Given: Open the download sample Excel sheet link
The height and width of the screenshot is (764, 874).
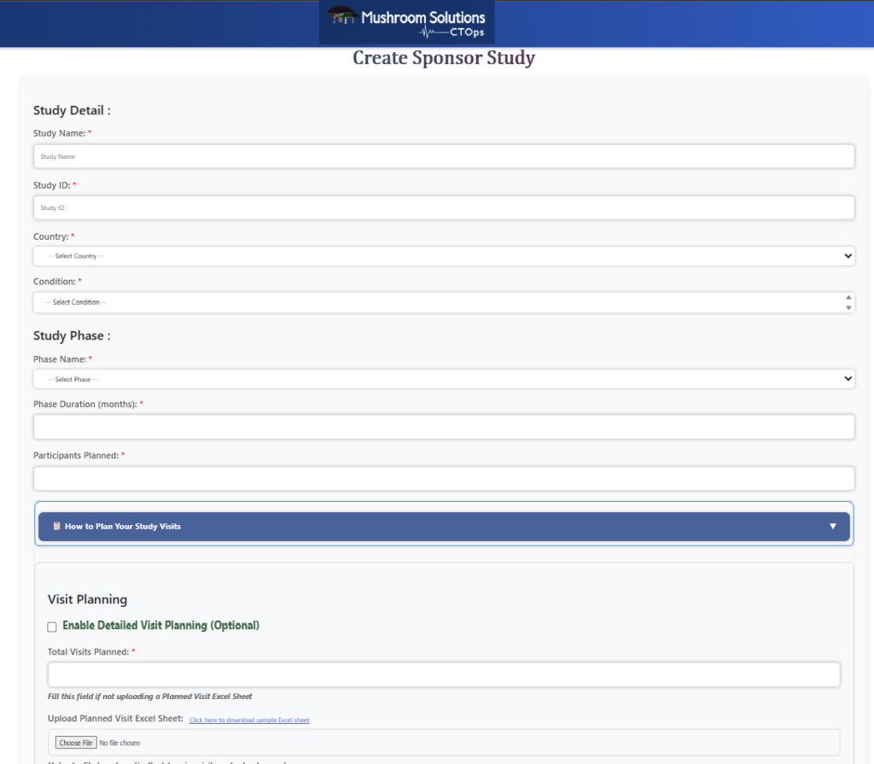Looking at the screenshot, I should coord(249,720).
